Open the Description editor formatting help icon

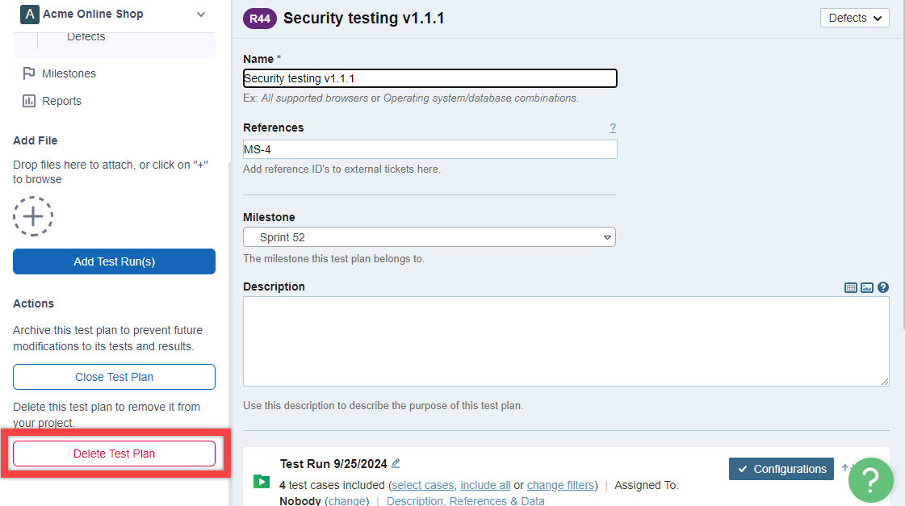[x=883, y=287]
